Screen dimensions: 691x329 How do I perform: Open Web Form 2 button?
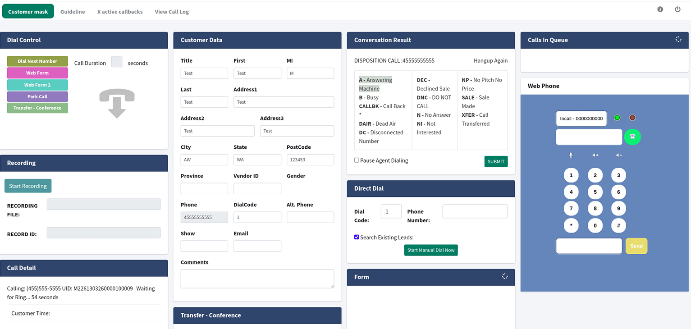click(x=37, y=85)
